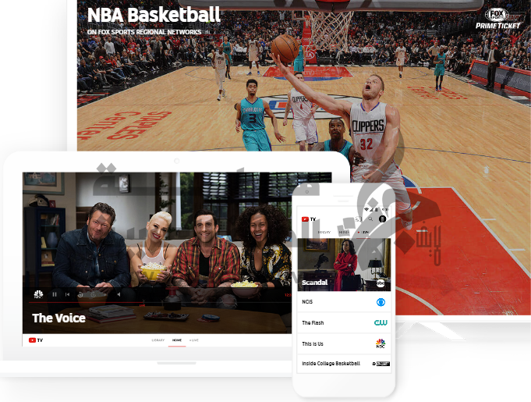
Task: Click the rewind replay icon on tablet player
Action: click(x=80, y=294)
